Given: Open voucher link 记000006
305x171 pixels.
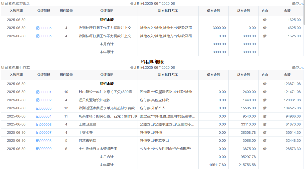Looking at the screenshot, I should click(x=43, y=124).
